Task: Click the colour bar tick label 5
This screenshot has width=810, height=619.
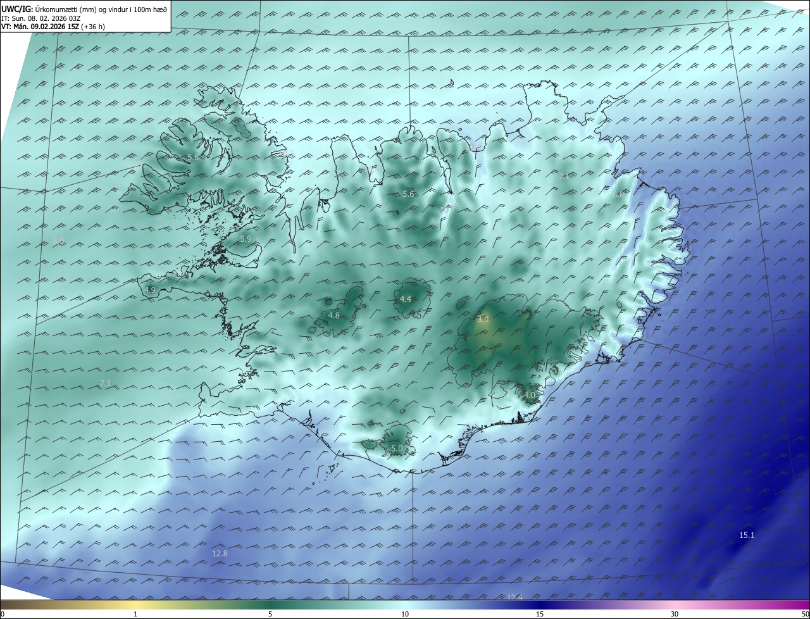Action: pyautogui.click(x=270, y=614)
